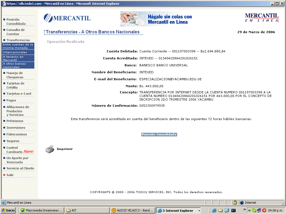Screen dimensions: 286x214
Task: Expand hidden tray icons with the chevron
Action: click(x=249, y=210)
